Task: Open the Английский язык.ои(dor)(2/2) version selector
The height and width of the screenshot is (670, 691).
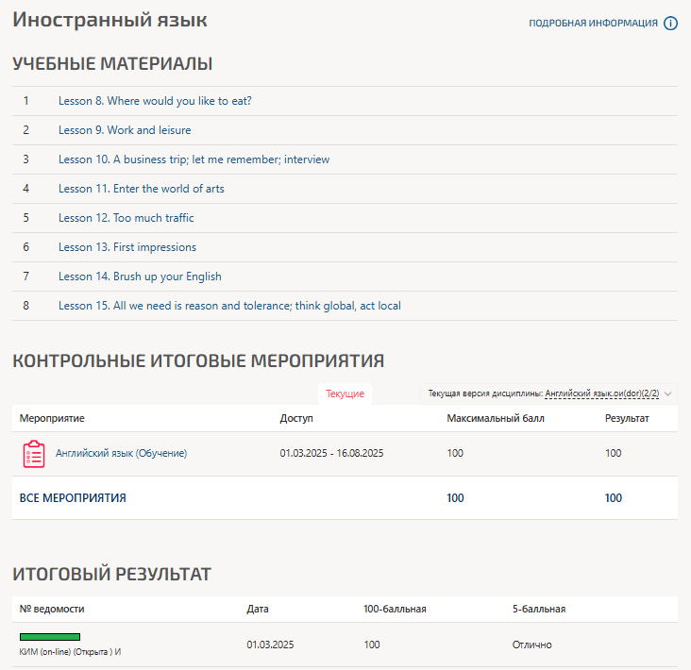Action: [601, 394]
